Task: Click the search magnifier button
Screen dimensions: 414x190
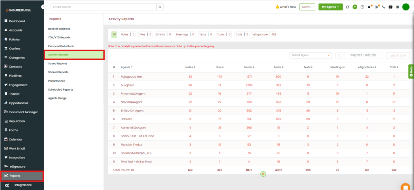Action: pos(160,7)
